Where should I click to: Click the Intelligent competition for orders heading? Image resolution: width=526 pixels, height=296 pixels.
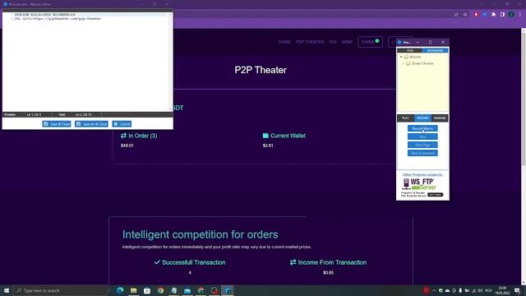click(x=201, y=234)
